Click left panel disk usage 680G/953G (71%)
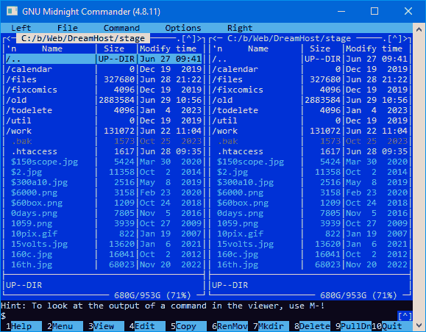 click(152, 295)
